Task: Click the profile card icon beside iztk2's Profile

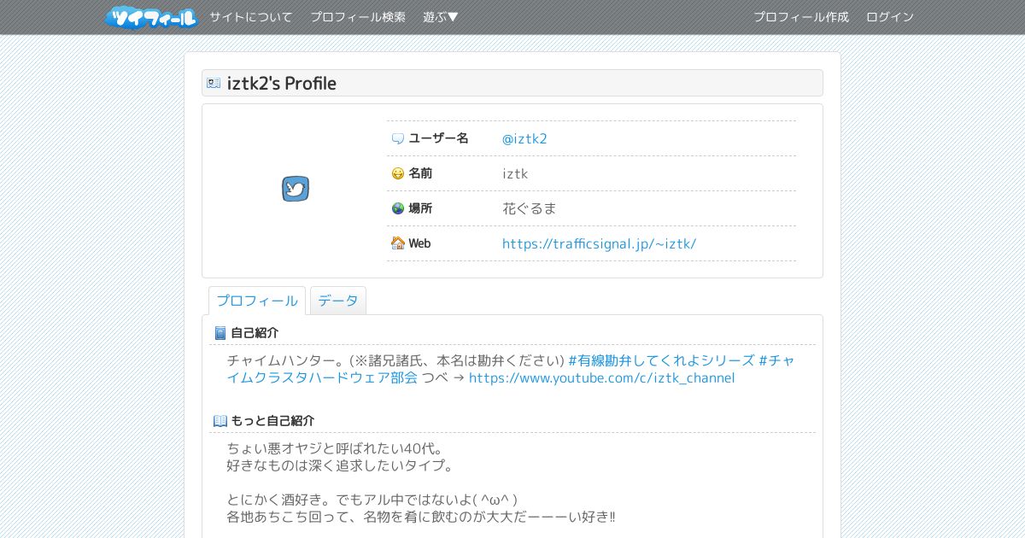Action: pos(214,83)
